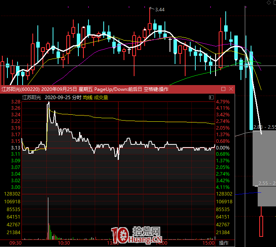Click the 2.83 - 2.55 gap label
Screen dimensions: 276x247
[264, 127]
